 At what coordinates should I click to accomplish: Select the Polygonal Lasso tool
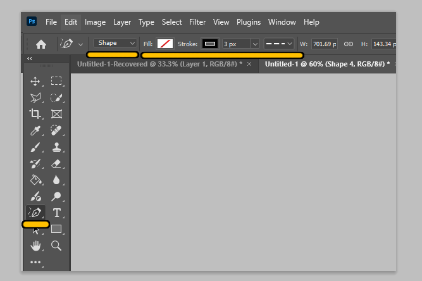[x=35, y=98]
